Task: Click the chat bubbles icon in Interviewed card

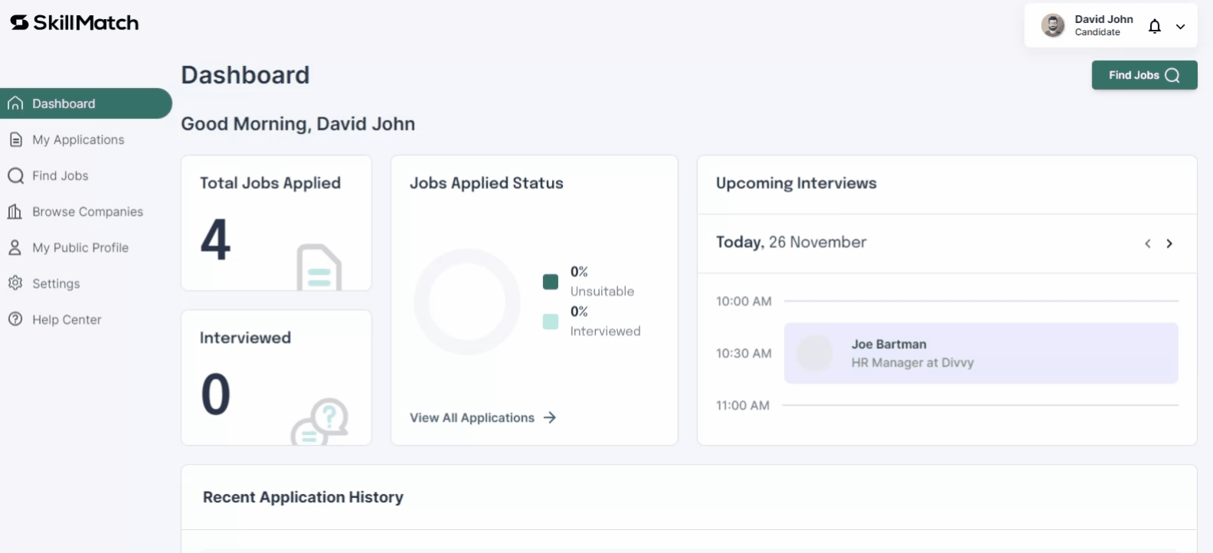Action: (x=320, y=421)
